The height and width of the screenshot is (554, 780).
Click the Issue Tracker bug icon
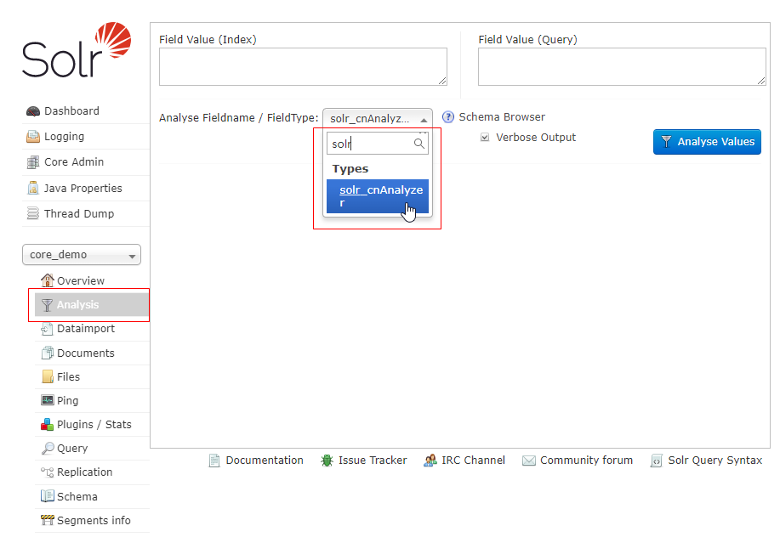[x=327, y=461]
